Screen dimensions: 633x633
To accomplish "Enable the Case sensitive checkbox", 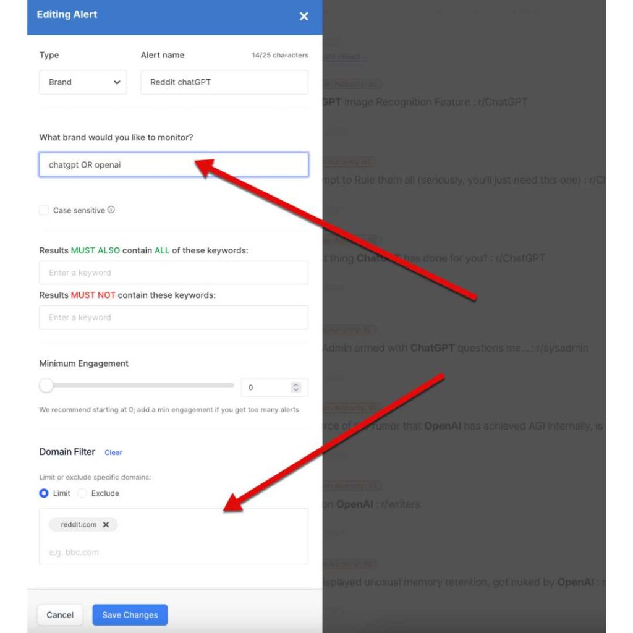I will (x=44, y=210).
